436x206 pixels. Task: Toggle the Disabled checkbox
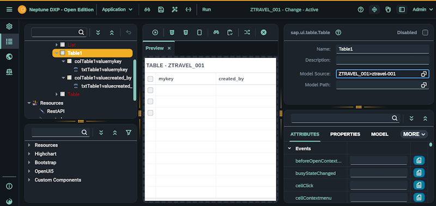pos(425,33)
